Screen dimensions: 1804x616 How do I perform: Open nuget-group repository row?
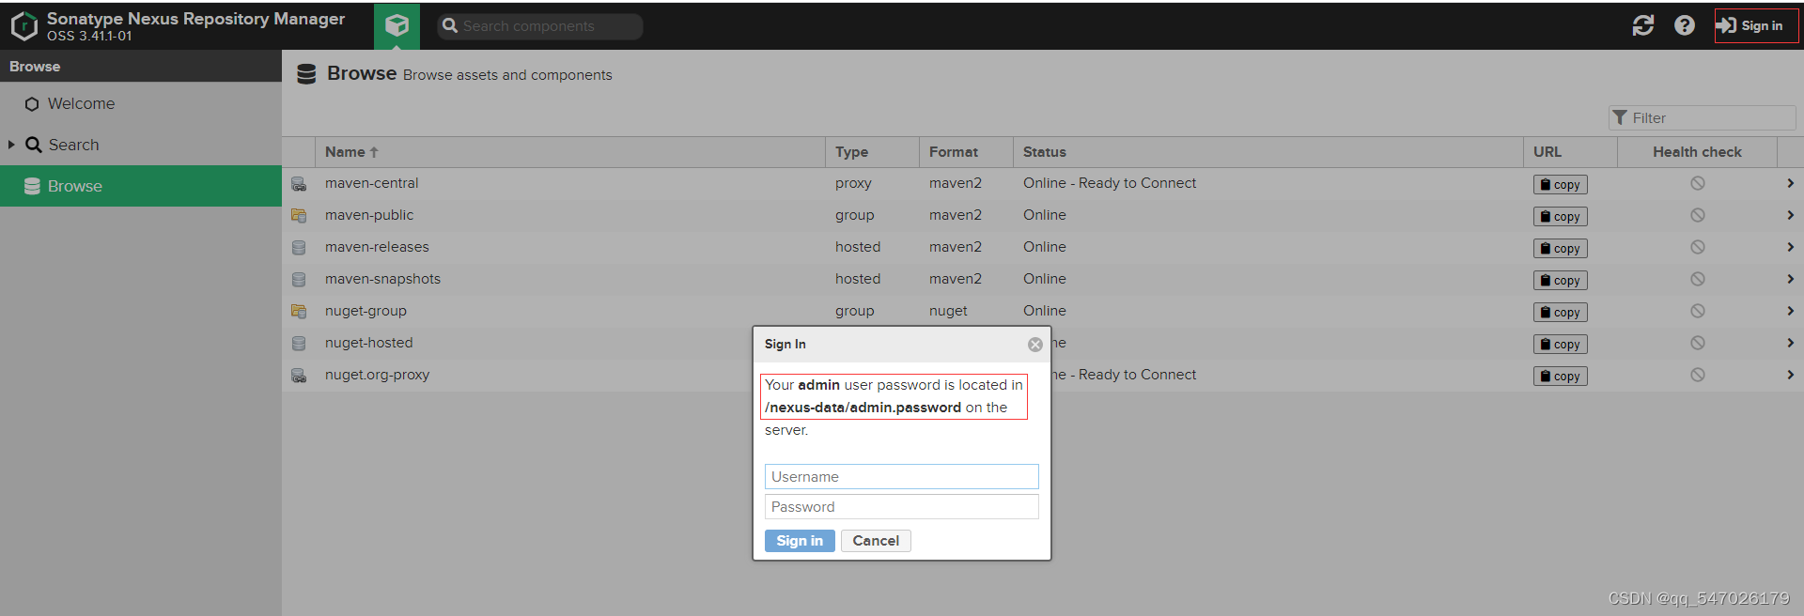(x=1043, y=311)
